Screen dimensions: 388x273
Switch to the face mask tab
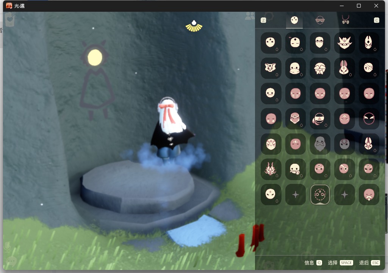pos(294,20)
